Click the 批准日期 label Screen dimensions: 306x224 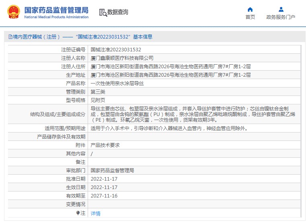[76, 179]
